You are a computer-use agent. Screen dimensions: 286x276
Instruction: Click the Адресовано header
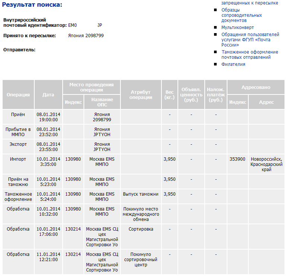(256, 87)
